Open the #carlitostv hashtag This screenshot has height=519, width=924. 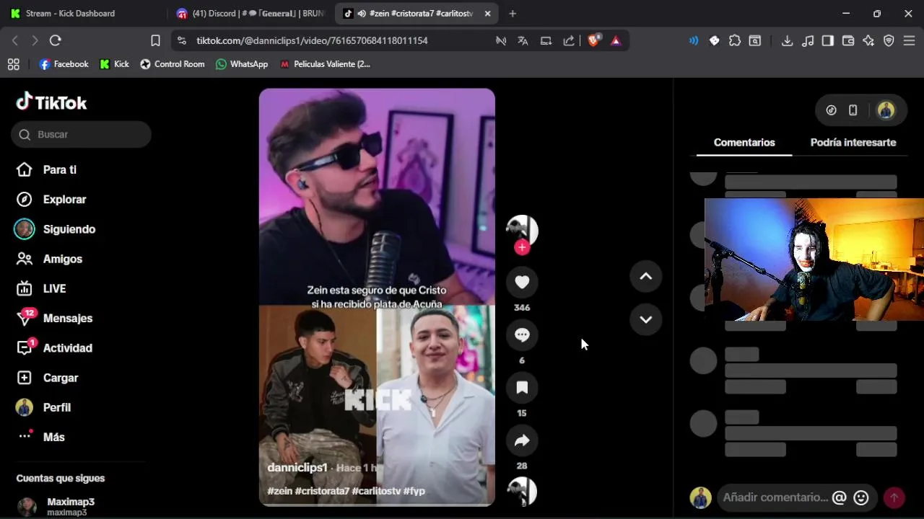[x=376, y=491]
